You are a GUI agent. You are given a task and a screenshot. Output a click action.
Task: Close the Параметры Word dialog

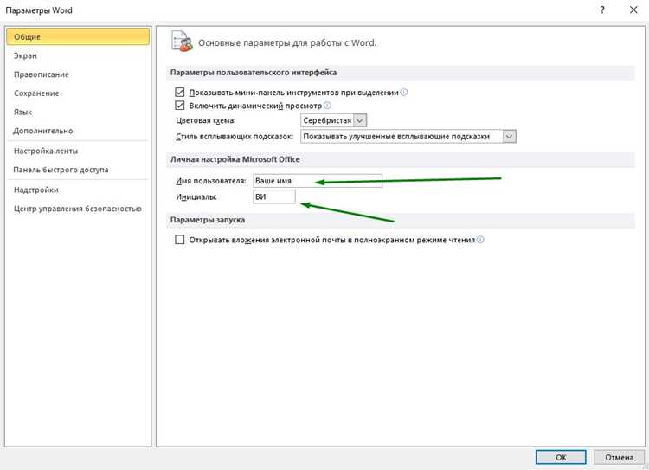(633, 10)
